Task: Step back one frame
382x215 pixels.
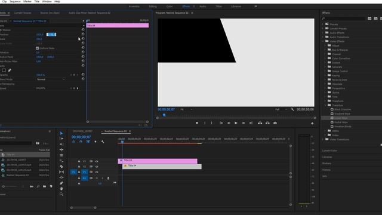Action: 229,123
